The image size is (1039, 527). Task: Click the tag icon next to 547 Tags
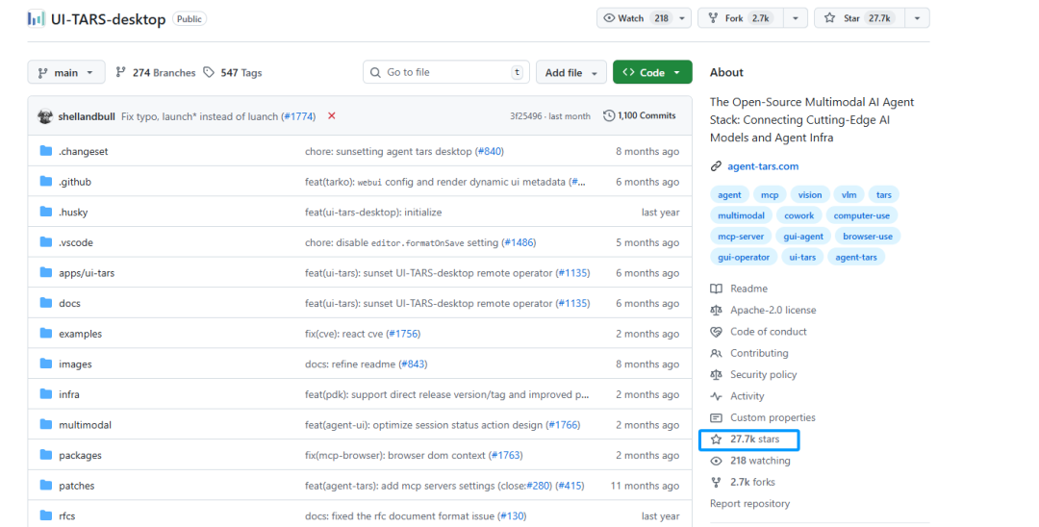point(209,72)
